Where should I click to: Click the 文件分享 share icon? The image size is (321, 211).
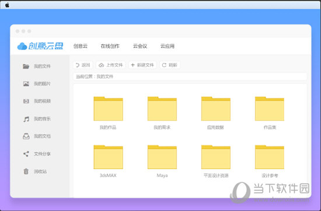pos(26,154)
